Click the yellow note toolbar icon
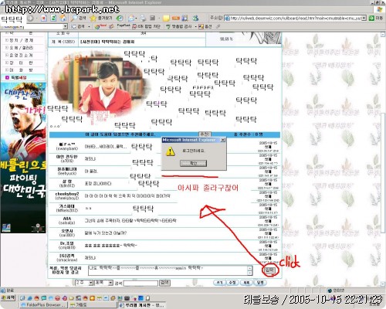The image size is (386, 309). (x=166, y=19)
